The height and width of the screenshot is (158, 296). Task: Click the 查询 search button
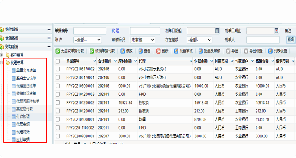point(291,39)
